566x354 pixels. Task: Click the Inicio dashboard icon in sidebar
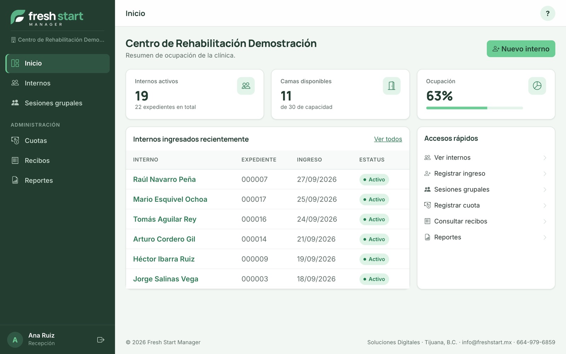15,63
